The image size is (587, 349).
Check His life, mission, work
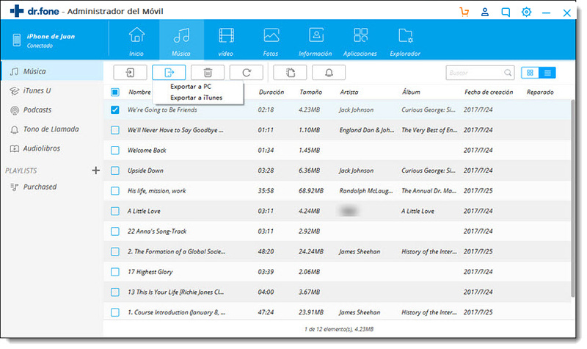[x=115, y=191]
